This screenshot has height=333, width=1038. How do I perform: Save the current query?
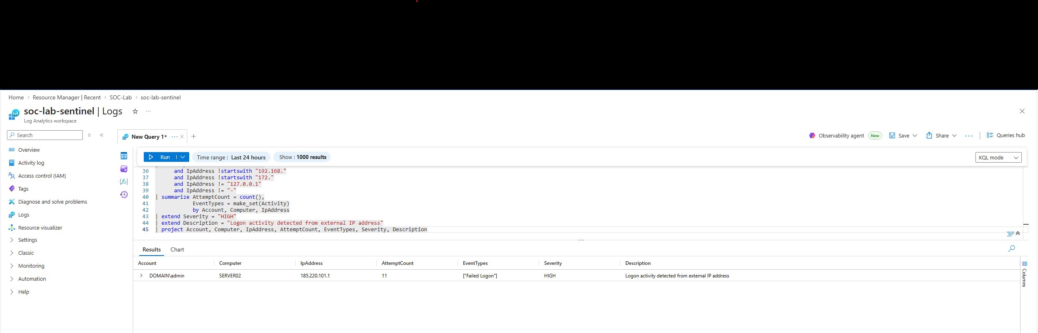(x=903, y=135)
